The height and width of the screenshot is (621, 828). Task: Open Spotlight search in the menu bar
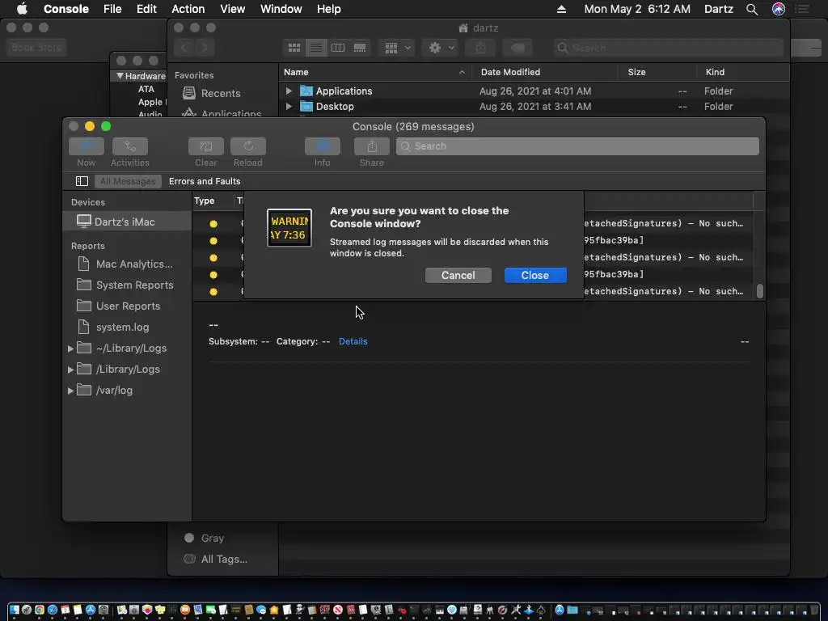point(752,9)
